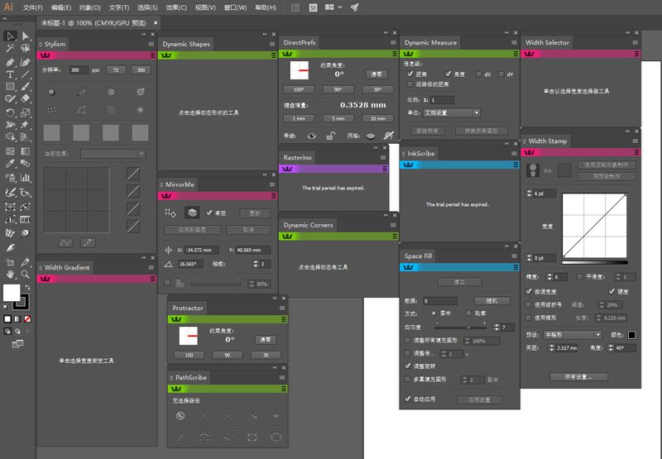The image size is (662, 459).
Task: Switch to the 未标题-1 document tab
Action: (94, 23)
